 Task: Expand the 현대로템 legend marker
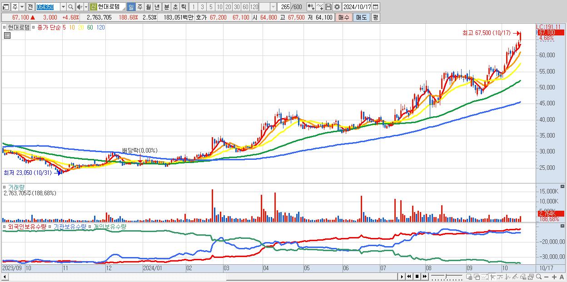coord(4,27)
